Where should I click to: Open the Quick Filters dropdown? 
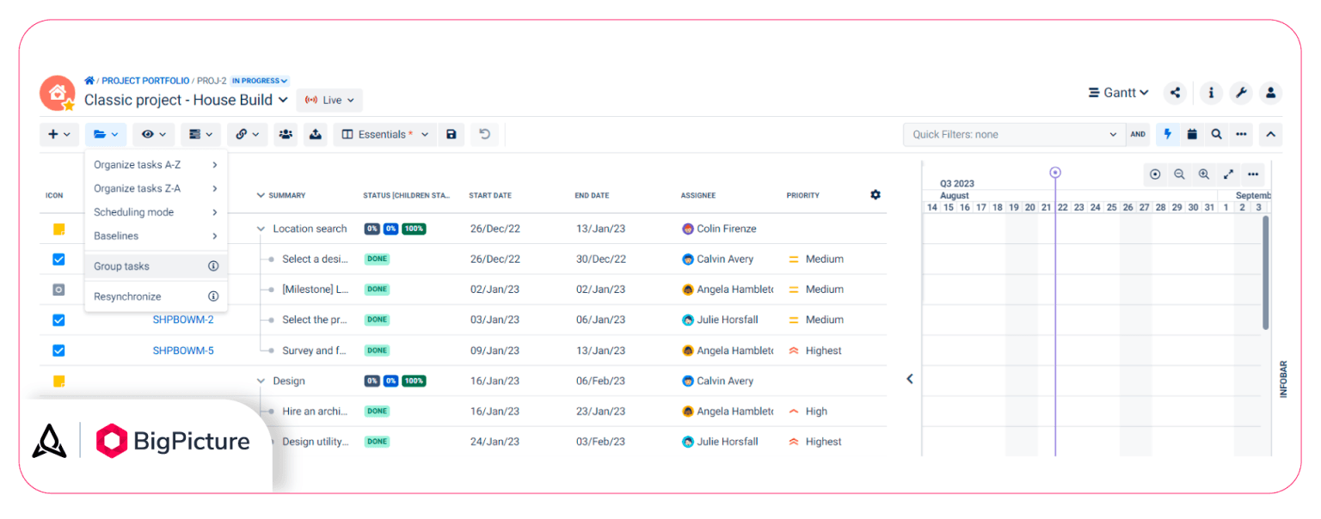click(x=1014, y=134)
